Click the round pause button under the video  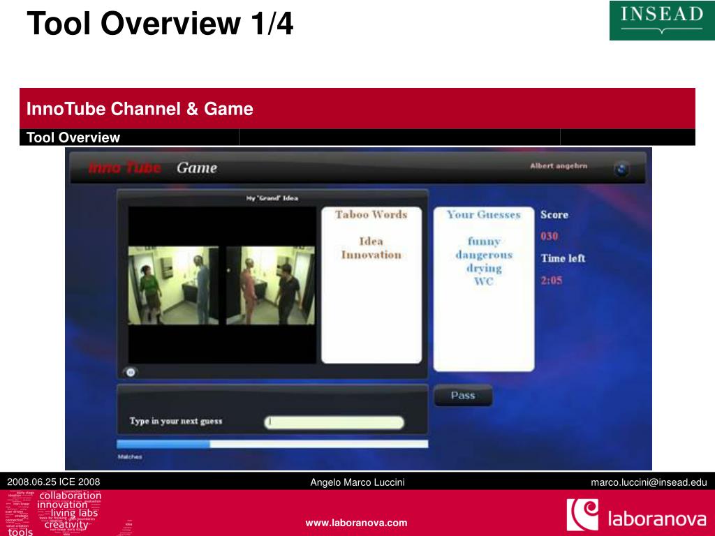click(131, 373)
